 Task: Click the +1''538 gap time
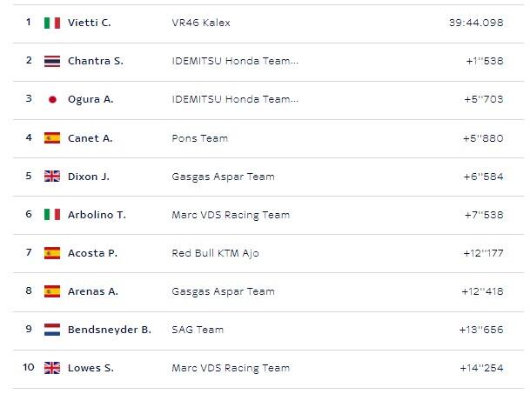(x=485, y=61)
